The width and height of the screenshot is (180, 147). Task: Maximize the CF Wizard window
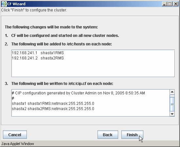click(x=170, y=4)
